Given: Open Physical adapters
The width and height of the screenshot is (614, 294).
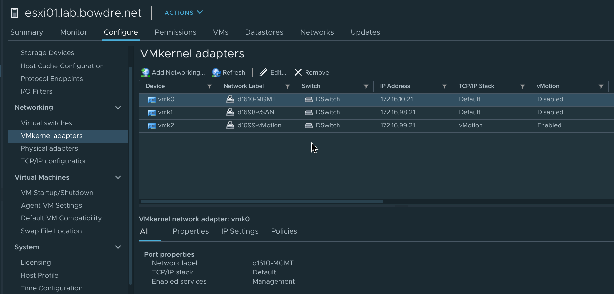Looking at the screenshot, I should 49,148.
